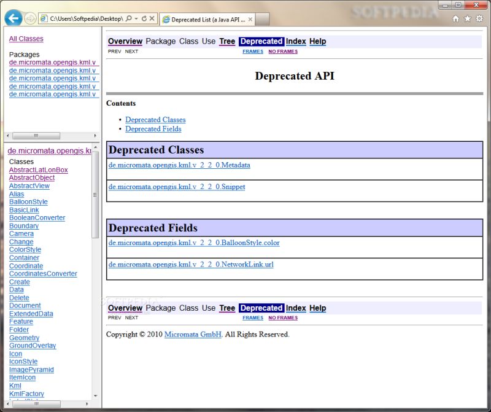Click the Stop X icon in address bar

point(152,18)
